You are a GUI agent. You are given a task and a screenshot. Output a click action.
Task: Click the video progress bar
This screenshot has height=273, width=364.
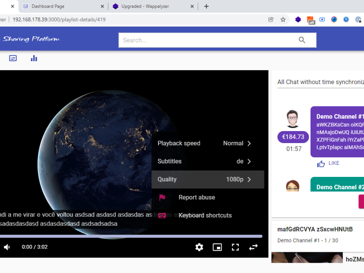click(131, 236)
